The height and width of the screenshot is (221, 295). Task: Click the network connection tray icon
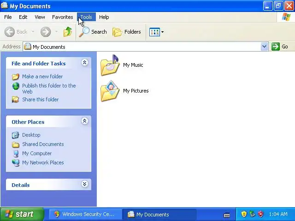pos(252,214)
